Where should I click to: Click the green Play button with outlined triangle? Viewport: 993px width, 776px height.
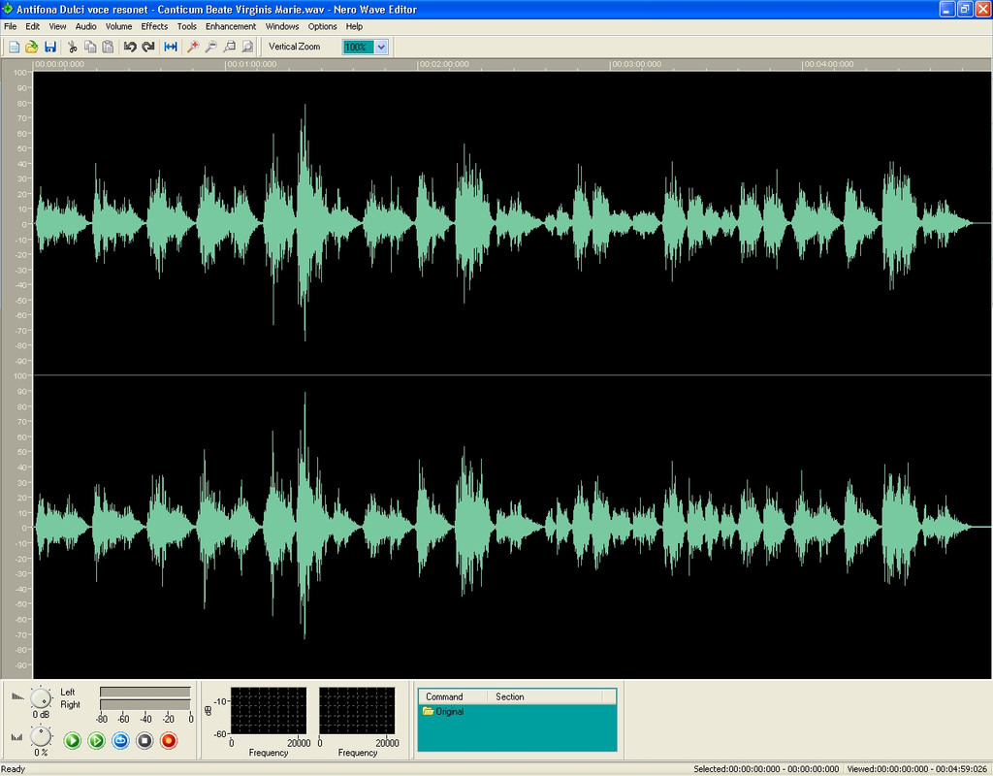pos(96,740)
